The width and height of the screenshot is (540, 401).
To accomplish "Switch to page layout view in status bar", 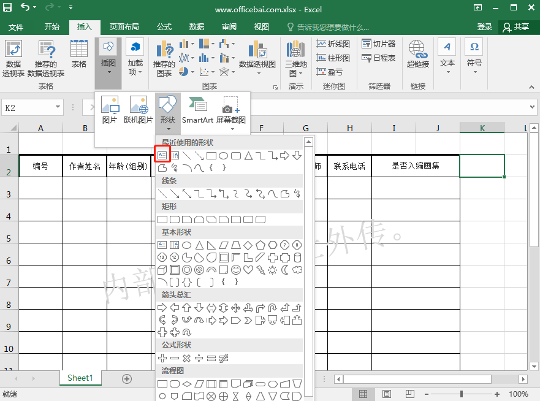I will 386,394.
